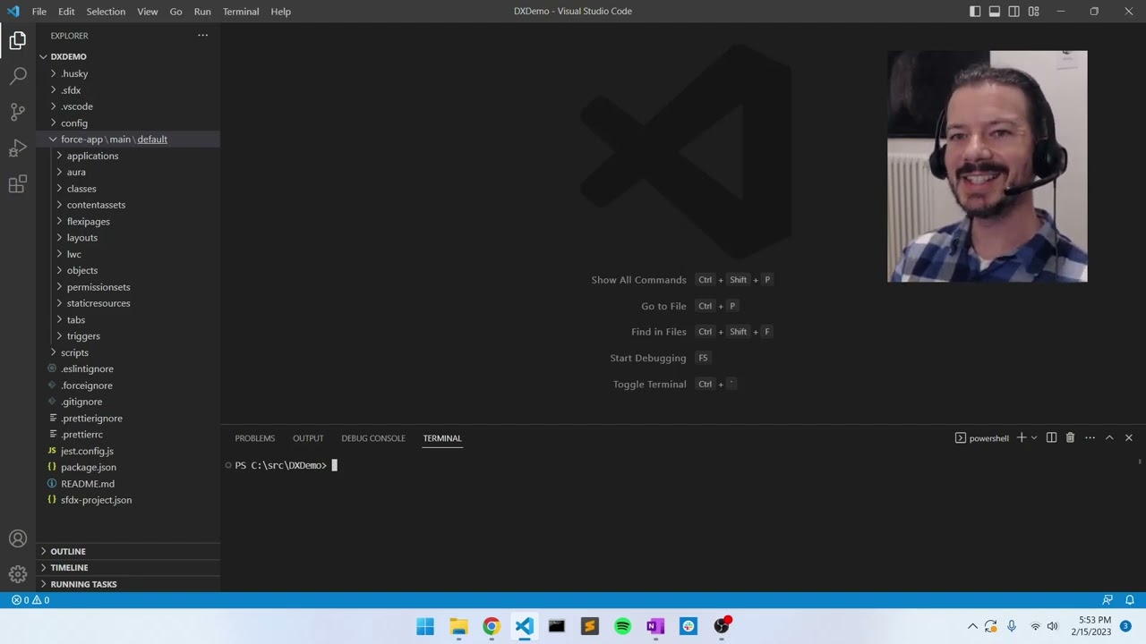Open the feedback icon in status bar
The width and height of the screenshot is (1146, 644).
1108,600
